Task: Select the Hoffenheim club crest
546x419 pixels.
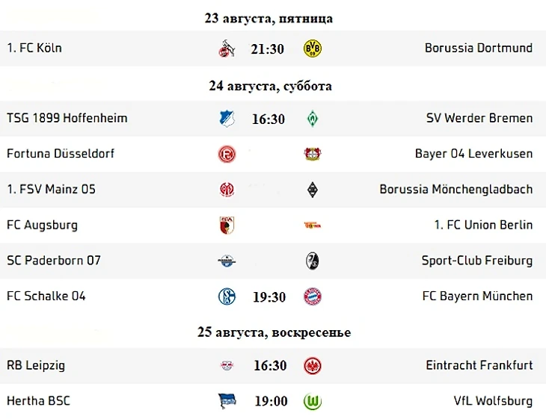Action: click(x=227, y=119)
